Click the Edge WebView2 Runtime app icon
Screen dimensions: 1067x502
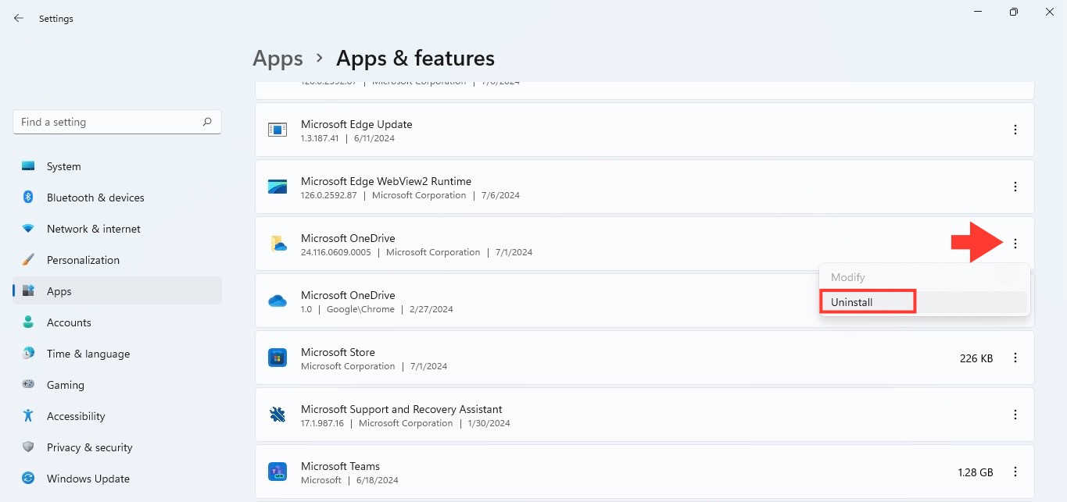(x=277, y=187)
